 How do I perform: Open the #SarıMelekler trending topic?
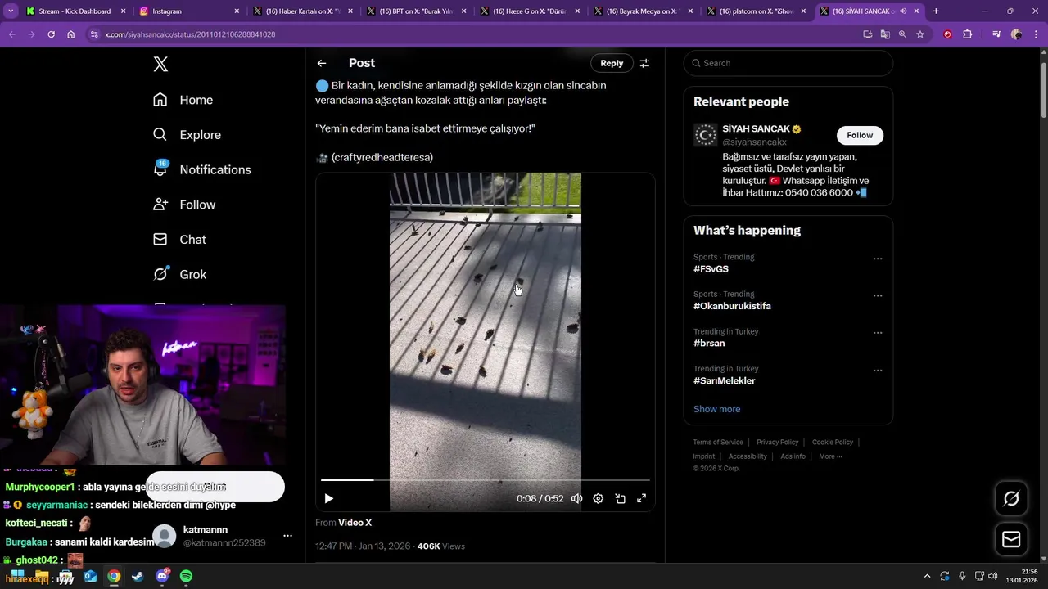(x=725, y=380)
